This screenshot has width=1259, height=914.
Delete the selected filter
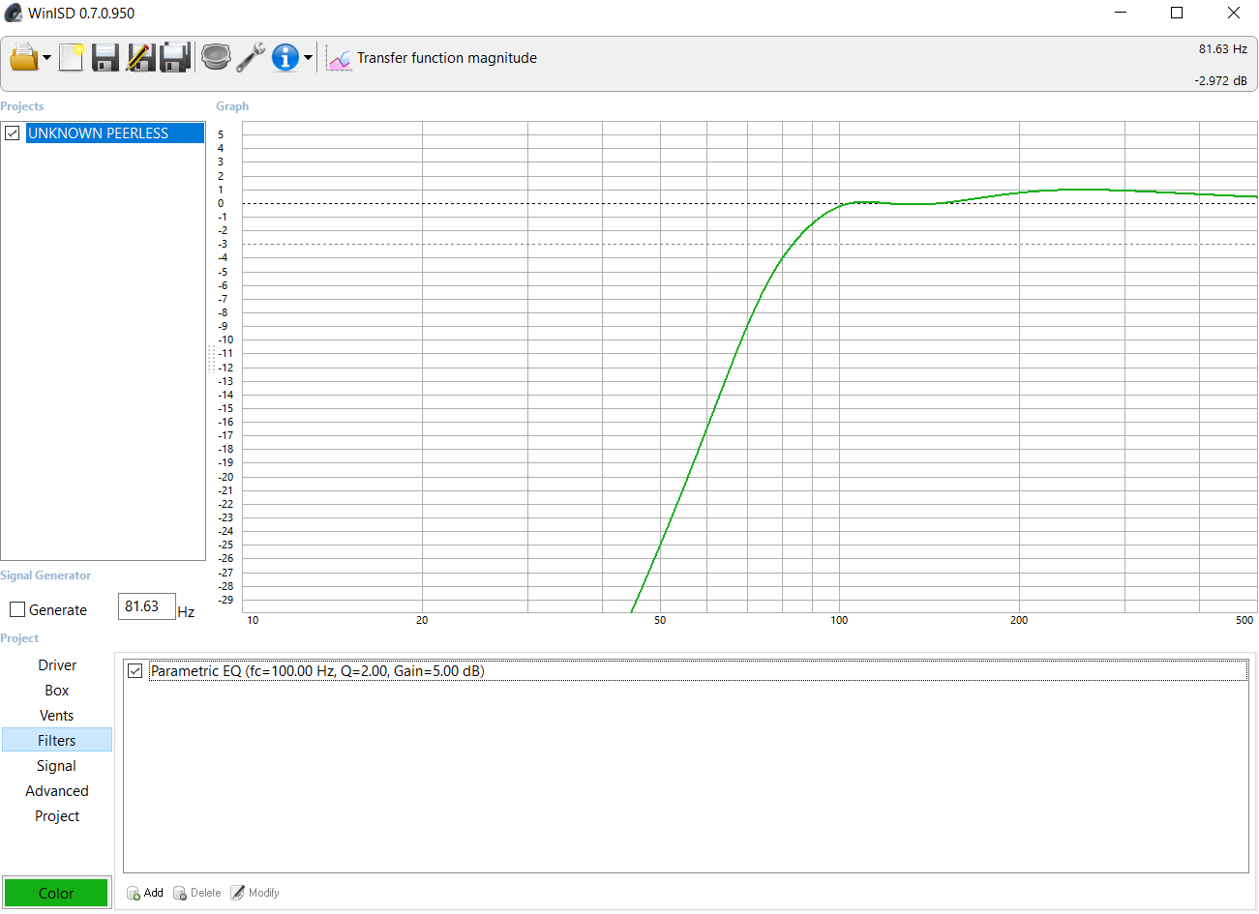click(197, 893)
